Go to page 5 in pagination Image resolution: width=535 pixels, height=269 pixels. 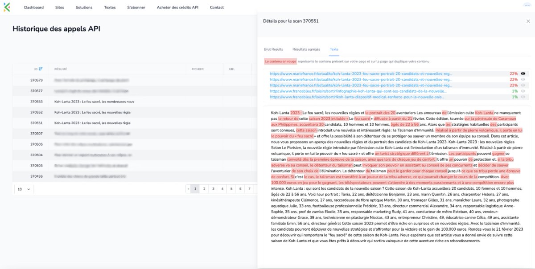coord(231,189)
